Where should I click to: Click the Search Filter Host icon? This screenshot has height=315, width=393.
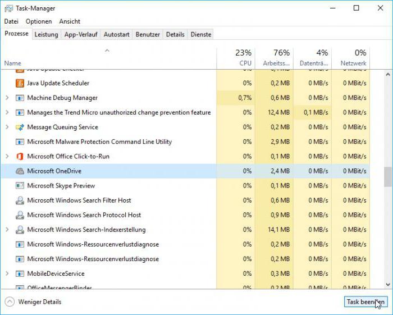coord(20,200)
